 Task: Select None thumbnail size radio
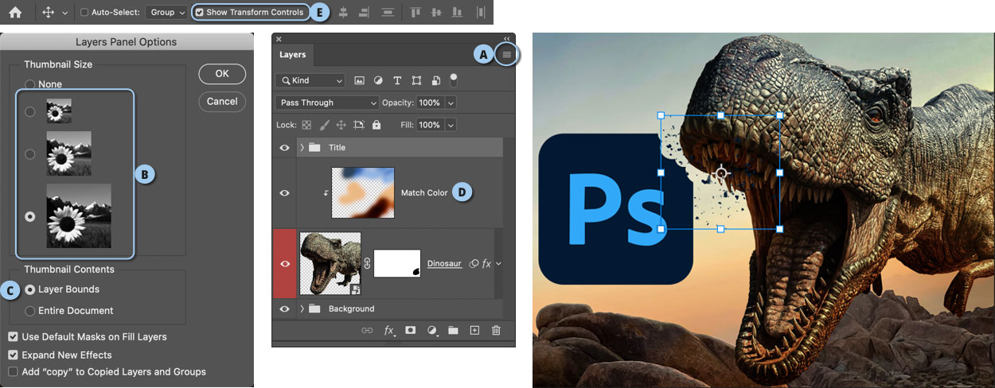[x=29, y=84]
